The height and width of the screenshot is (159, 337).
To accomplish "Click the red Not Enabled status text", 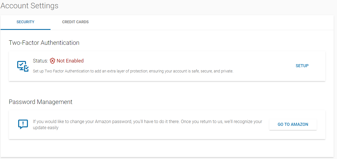I will 70,61.
